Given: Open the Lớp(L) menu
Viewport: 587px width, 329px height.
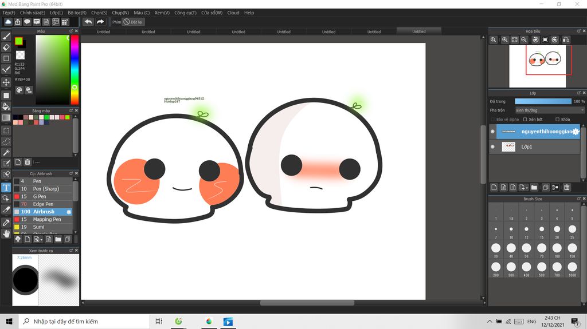Looking at the screenshot, I should (57, 13).
